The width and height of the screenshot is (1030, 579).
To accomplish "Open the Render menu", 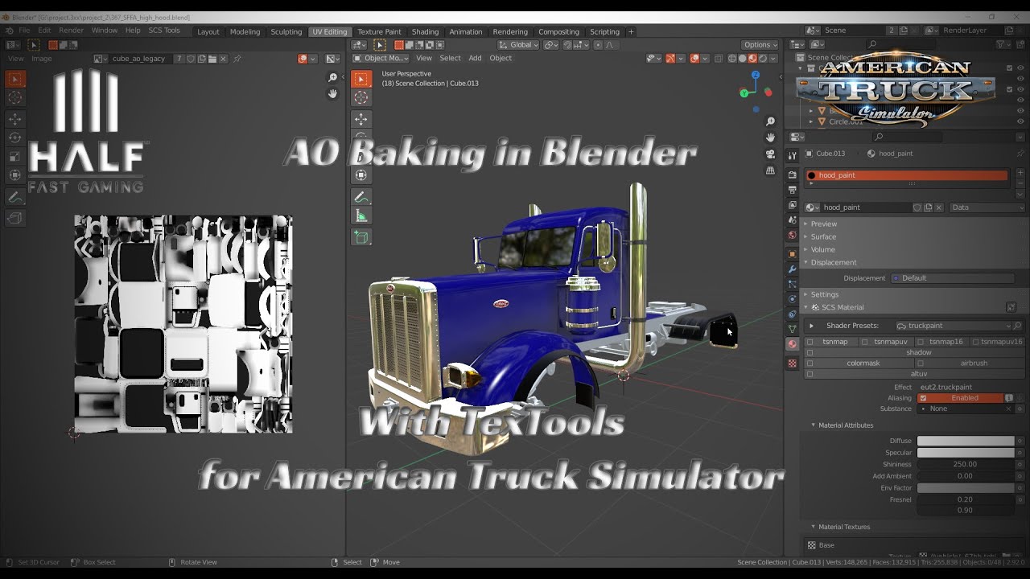I will pos(71,31).
